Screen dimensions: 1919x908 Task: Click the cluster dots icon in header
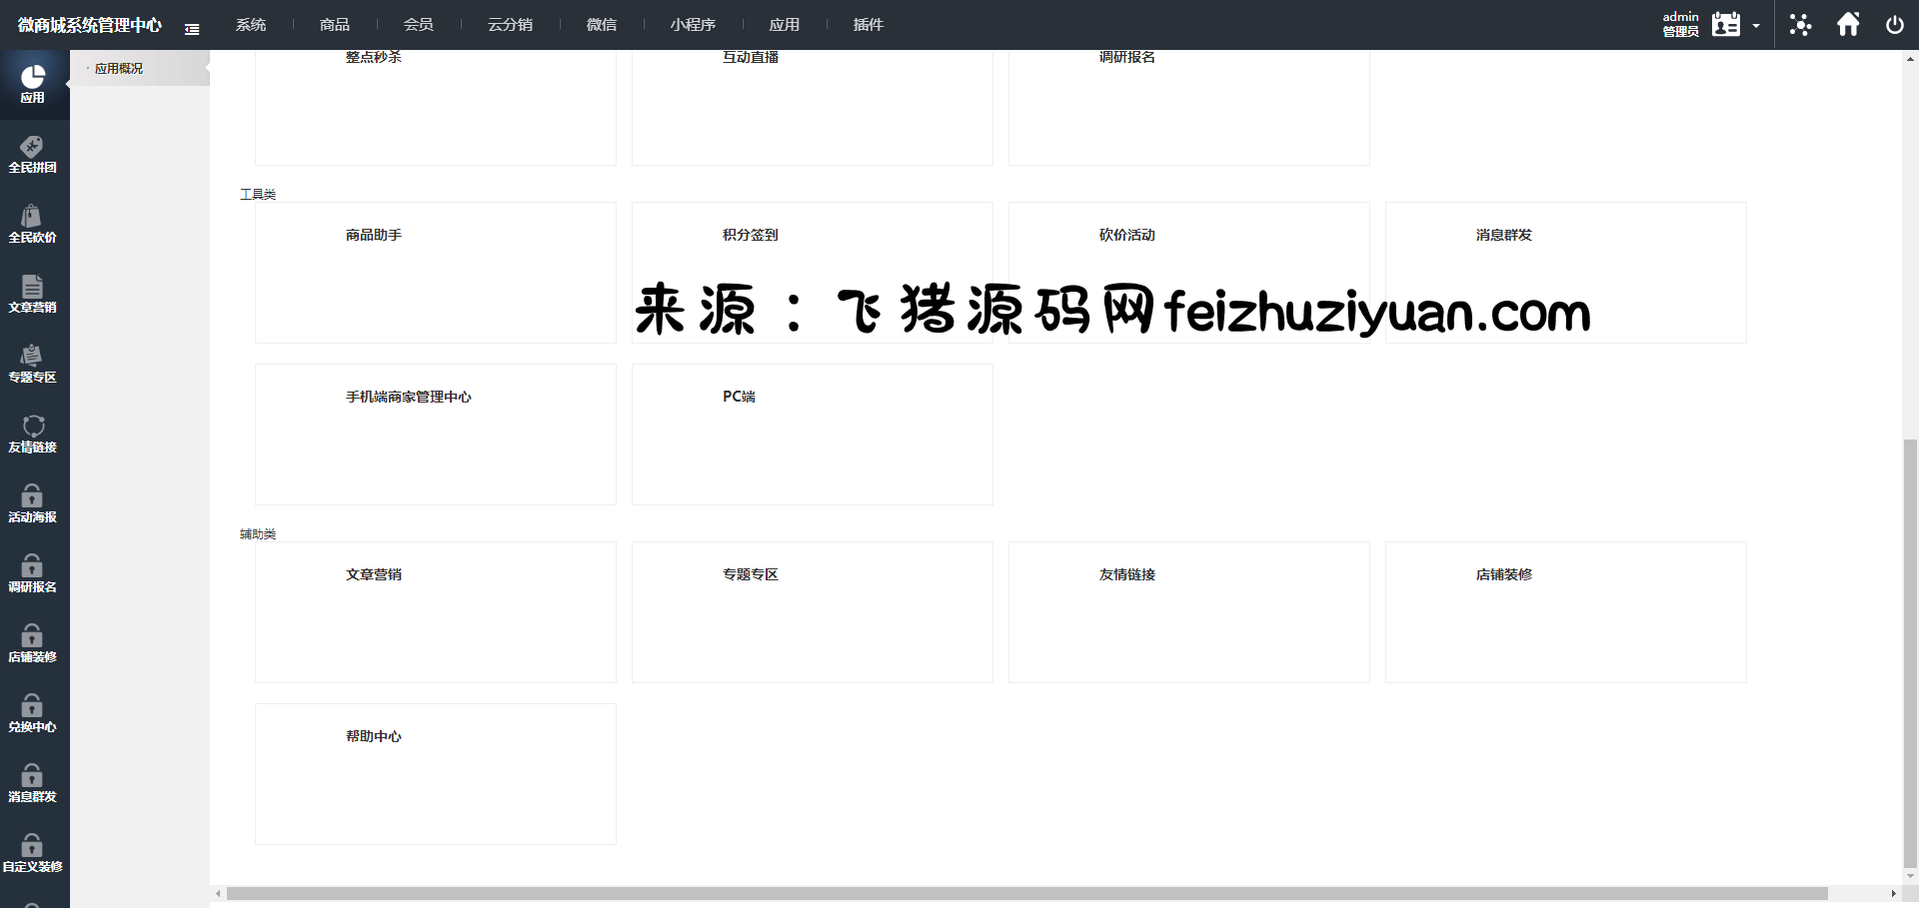(1800, 25)
